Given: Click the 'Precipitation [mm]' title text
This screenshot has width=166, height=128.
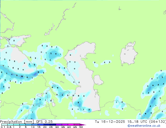Looking at the screenshot, I should coord(17,122).
